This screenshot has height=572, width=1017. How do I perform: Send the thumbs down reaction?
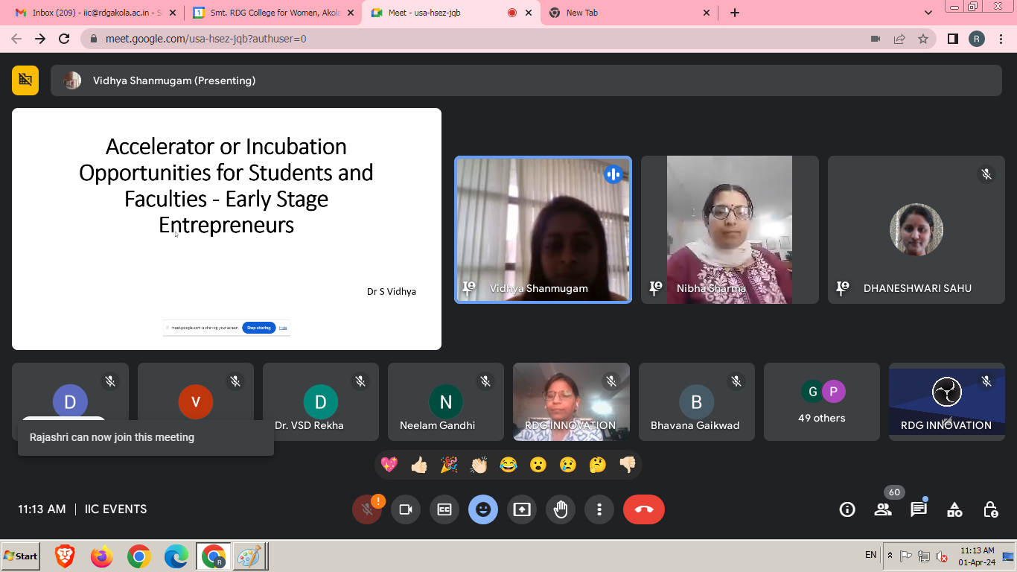[628, 465]
